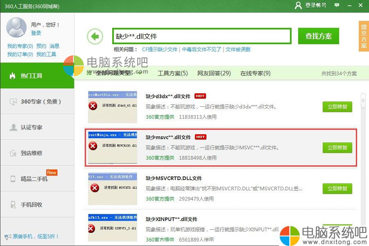Click related question 文件被误删
Viewport: 369px width, 246px height.
click(238, 50)
